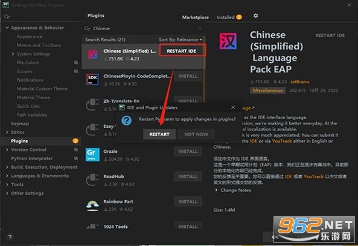
Task: Expand System Settings tree node
Action: pos(13,54)
